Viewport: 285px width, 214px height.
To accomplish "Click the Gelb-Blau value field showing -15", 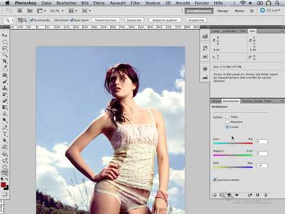I will (x=262, y=165).
